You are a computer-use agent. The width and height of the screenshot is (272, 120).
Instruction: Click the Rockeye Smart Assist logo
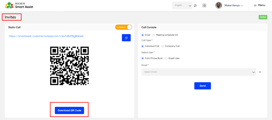[x=19, y=5]
